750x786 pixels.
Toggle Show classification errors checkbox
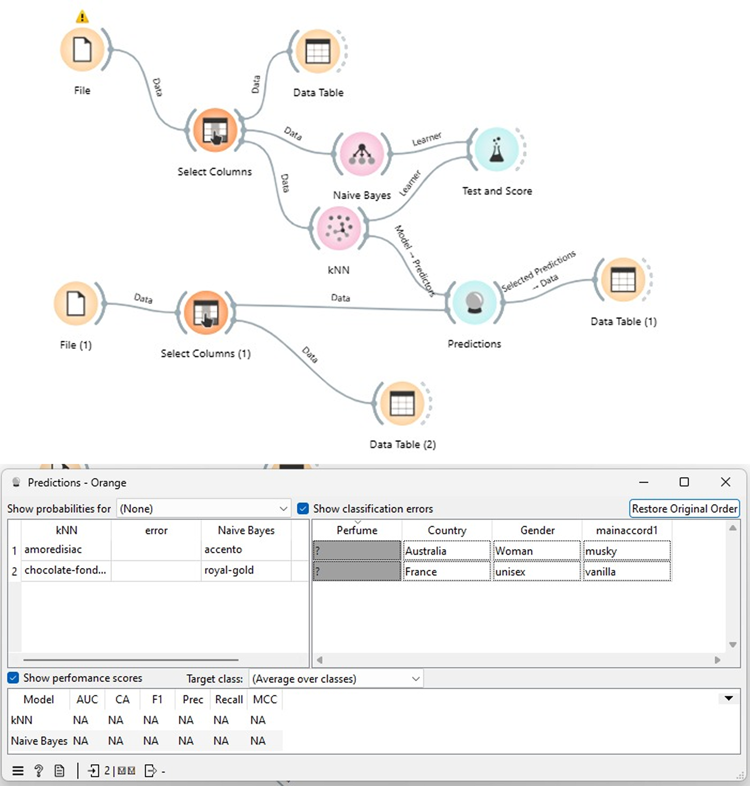303,508
